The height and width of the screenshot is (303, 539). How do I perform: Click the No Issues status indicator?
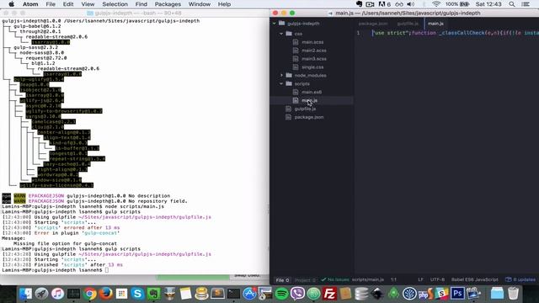click(x=335, y=279)
